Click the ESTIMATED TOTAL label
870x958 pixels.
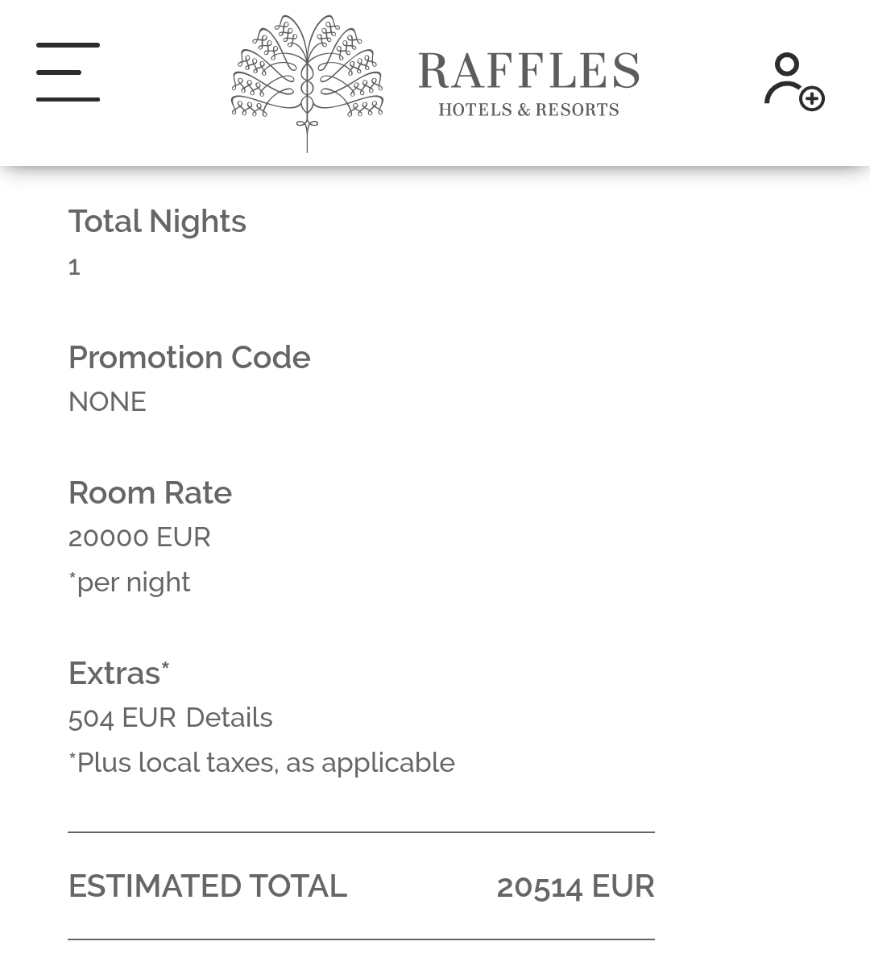(x=207, y=886)
